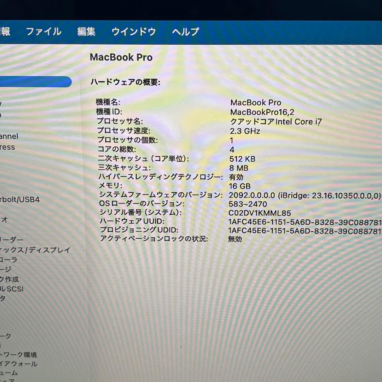Select Thunderbolt/USB4 in the sidebar
Screen dimensions: 382x382
(x=21, y=199)
